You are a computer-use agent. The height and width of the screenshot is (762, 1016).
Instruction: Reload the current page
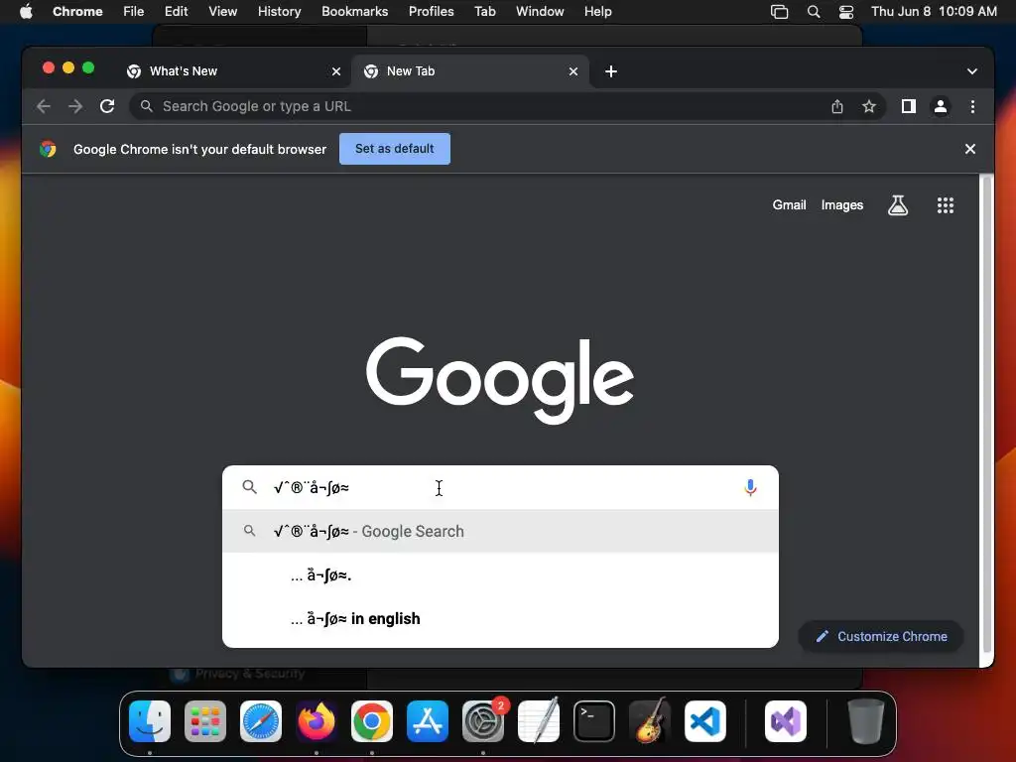tap(107, 106)
